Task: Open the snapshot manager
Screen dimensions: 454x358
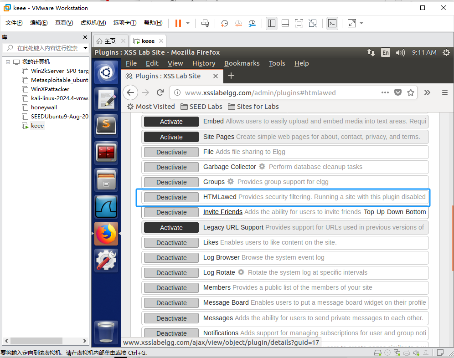Action: pos(252,23)
